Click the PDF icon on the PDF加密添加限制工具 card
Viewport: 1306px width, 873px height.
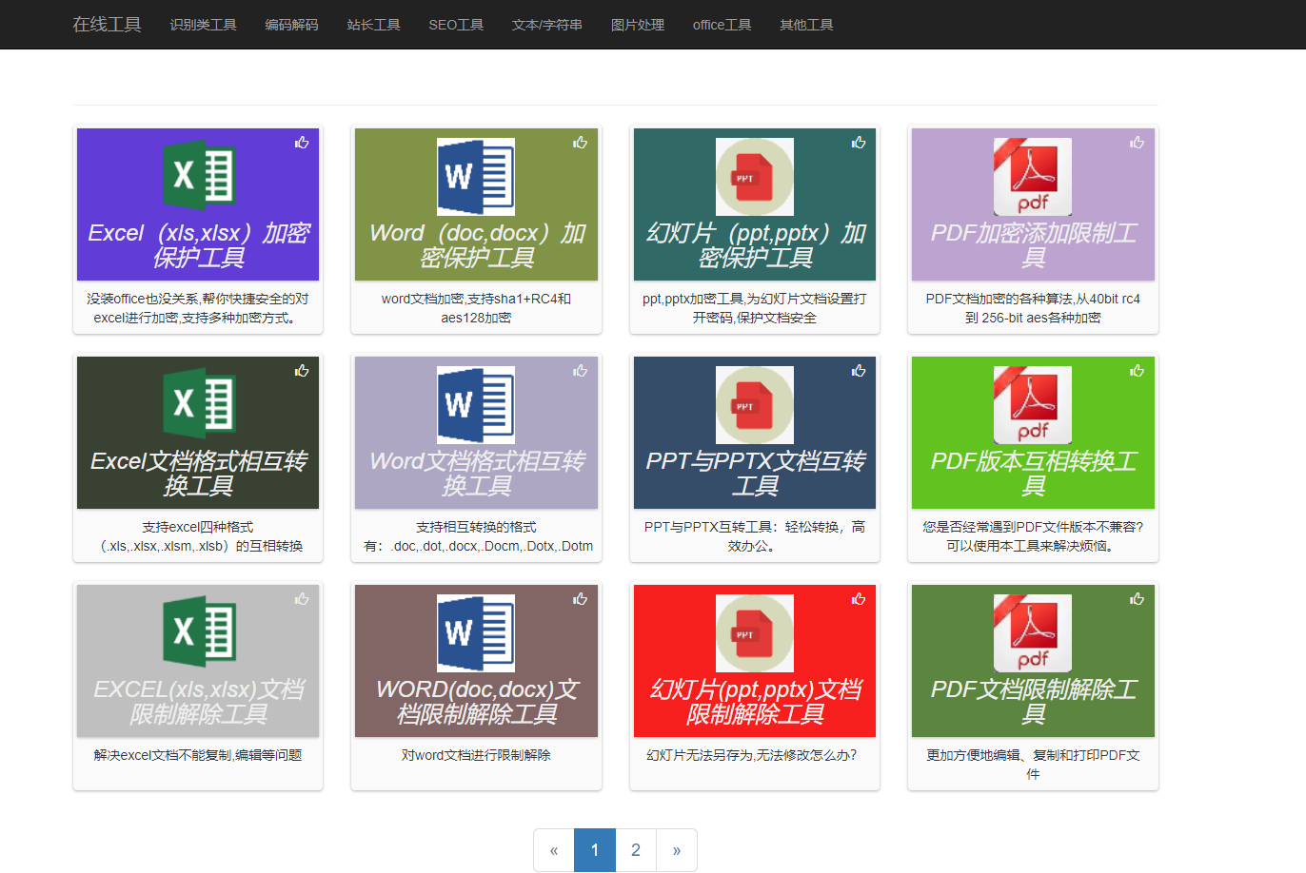1033,176
